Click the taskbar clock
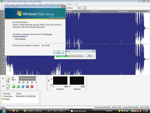The height and width of the screenshot is (113, 150). [x=146, y=111]
